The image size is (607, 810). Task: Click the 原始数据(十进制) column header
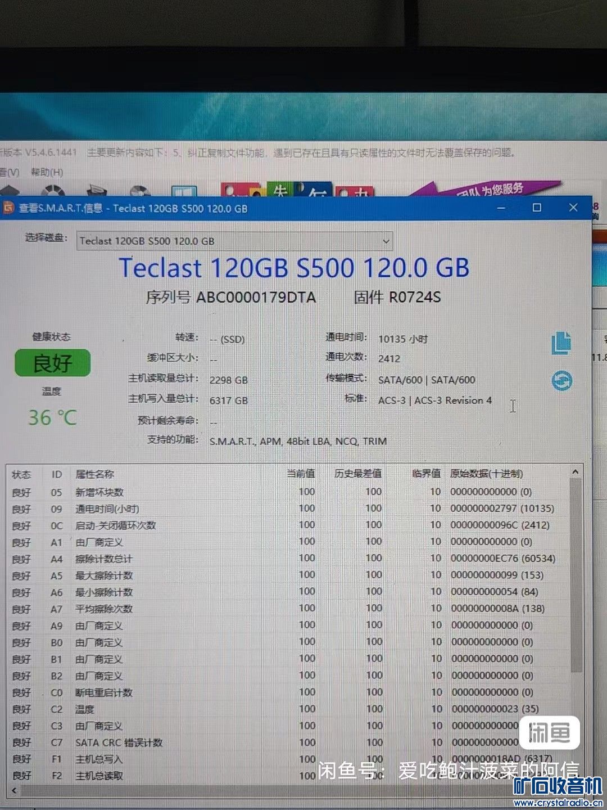tap(487, 474)
